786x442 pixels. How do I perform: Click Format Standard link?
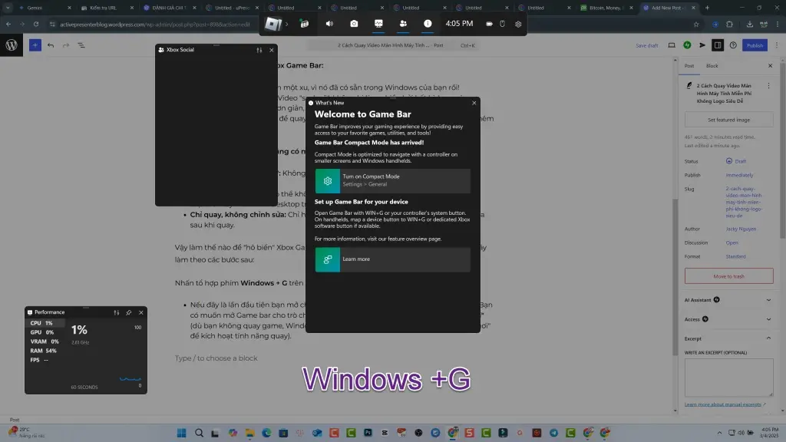(x=735, y=256)
